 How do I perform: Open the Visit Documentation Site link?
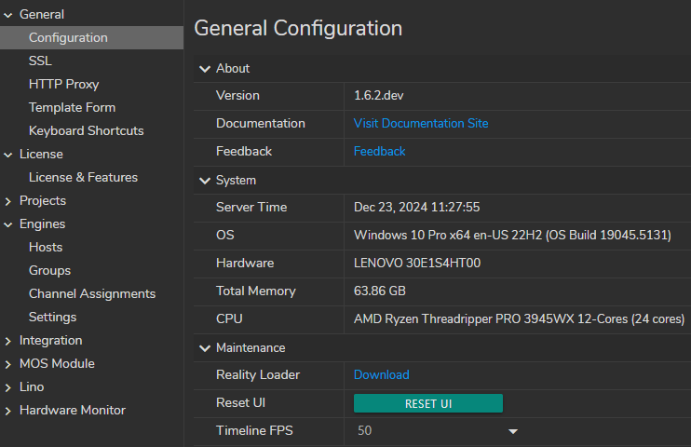click(420, 124)
